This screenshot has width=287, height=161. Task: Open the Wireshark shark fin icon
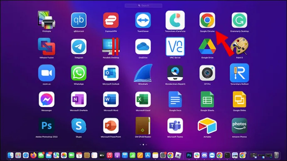coord(143,73)
